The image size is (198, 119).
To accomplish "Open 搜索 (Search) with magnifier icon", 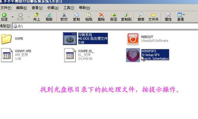I will [x=141, y=17].
